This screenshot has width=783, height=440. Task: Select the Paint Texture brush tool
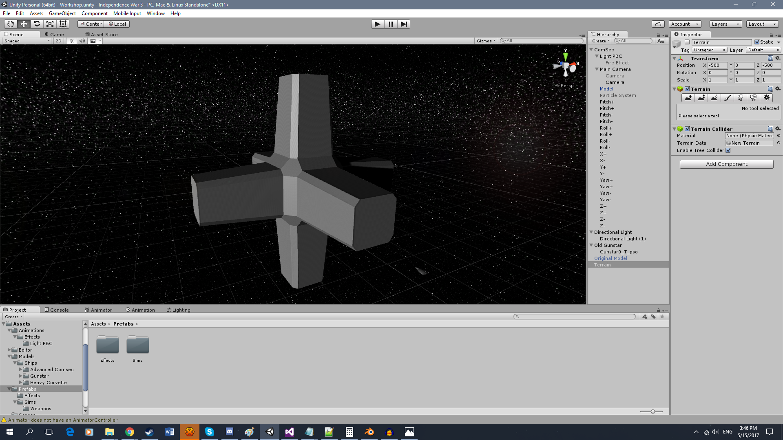pyautogui.click(x=727, y=98)
